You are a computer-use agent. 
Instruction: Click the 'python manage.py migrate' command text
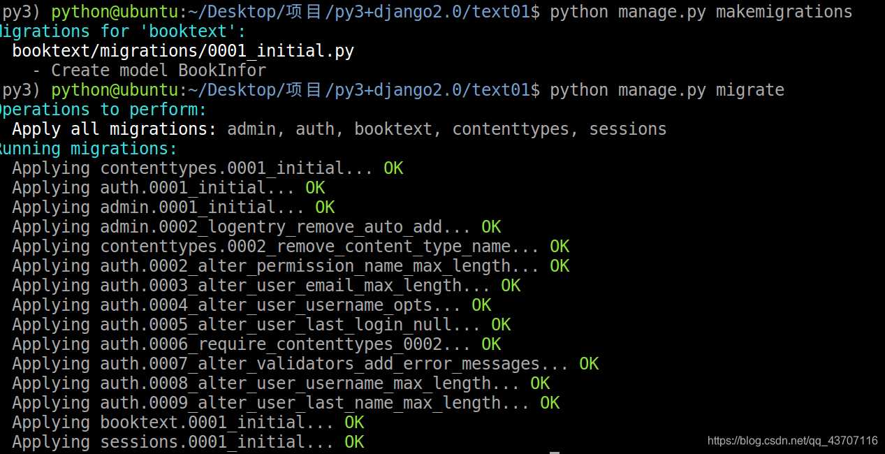(x=667, y=90)
